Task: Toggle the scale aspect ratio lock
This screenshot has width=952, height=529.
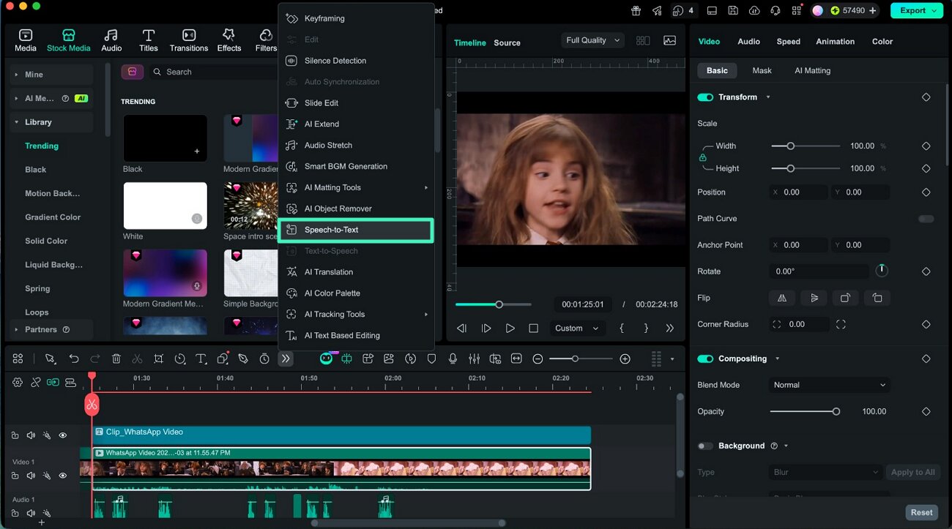Action: click(703, 157)
